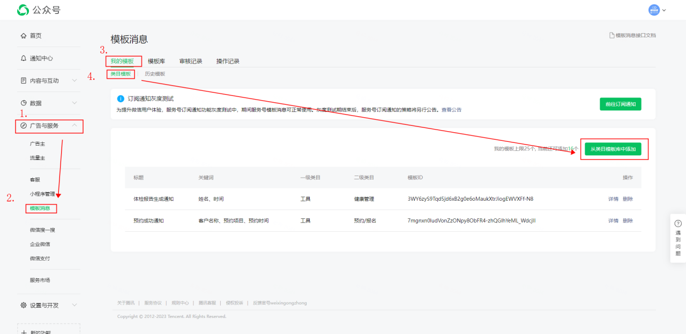Click the 内容与互动 document icon
The image size is (686, 334).
point(23,81)
